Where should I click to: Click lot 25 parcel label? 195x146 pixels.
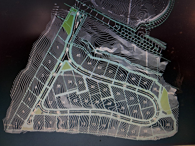(x=122, y=108)
